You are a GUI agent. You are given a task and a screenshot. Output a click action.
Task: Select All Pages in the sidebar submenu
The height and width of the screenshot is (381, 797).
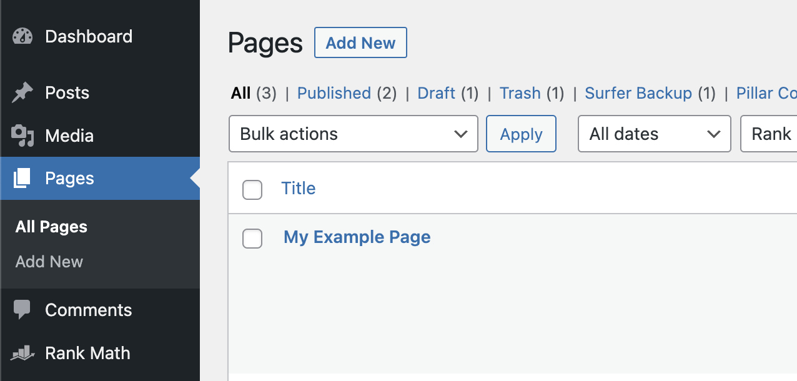pos(51,227)
